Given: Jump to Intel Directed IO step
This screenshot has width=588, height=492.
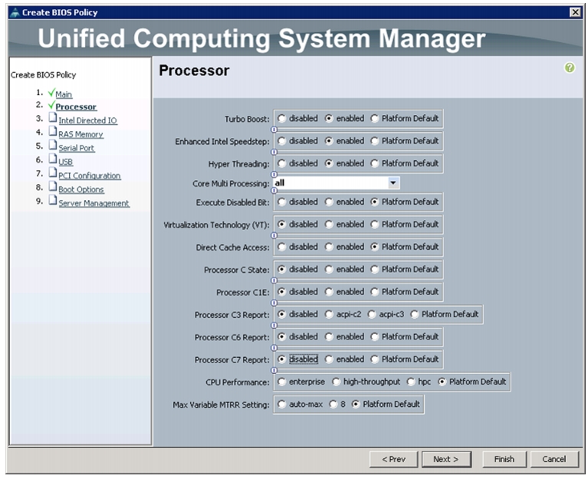Looking at the screenshot, I should point(87,120).
